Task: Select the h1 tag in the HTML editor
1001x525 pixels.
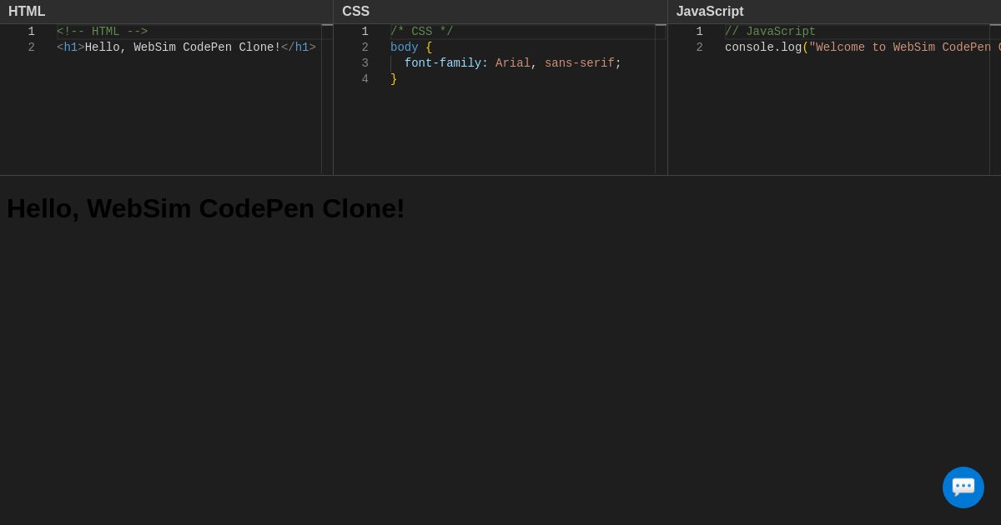Action: pyautogui.click(x=71, y=47)
